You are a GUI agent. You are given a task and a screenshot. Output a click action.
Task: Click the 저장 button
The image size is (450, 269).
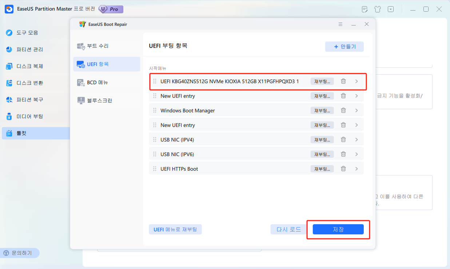[x=338, y=229]
